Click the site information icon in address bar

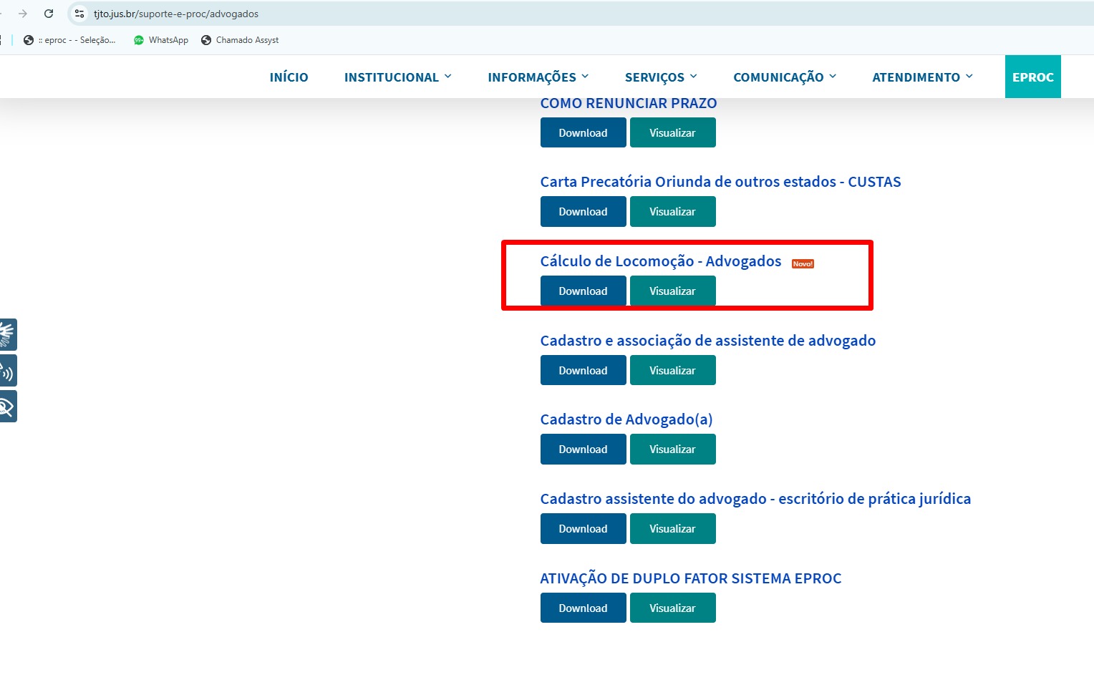pos(79,14)
